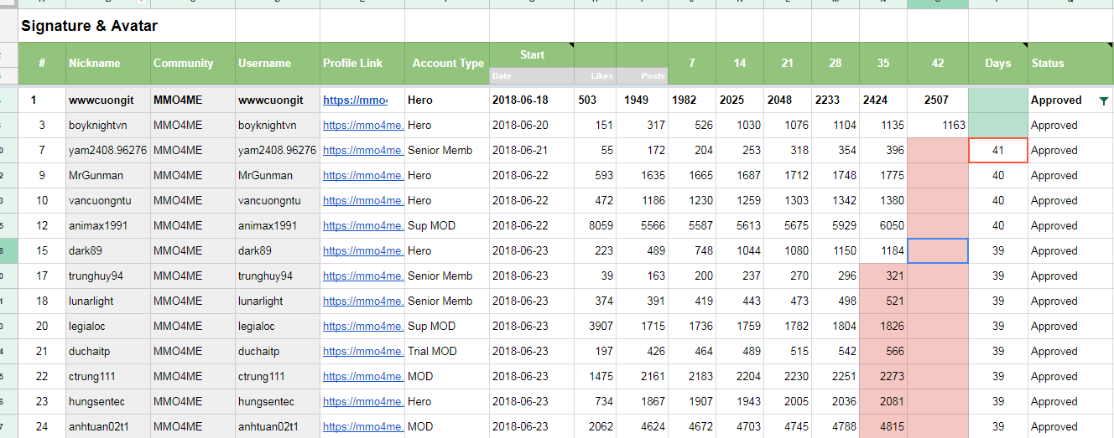
Task: Select the "Signature & Avatar" title cell
Action: 89,26
